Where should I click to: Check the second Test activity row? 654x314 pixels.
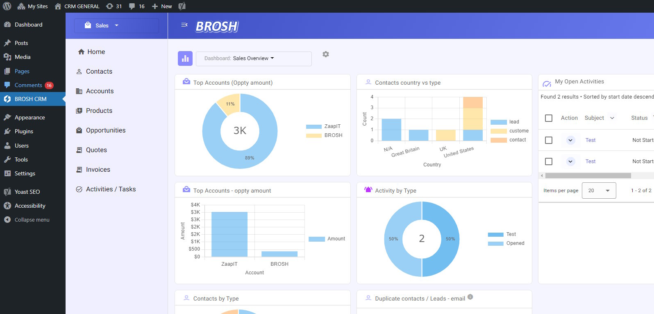[x=549, y=161]
